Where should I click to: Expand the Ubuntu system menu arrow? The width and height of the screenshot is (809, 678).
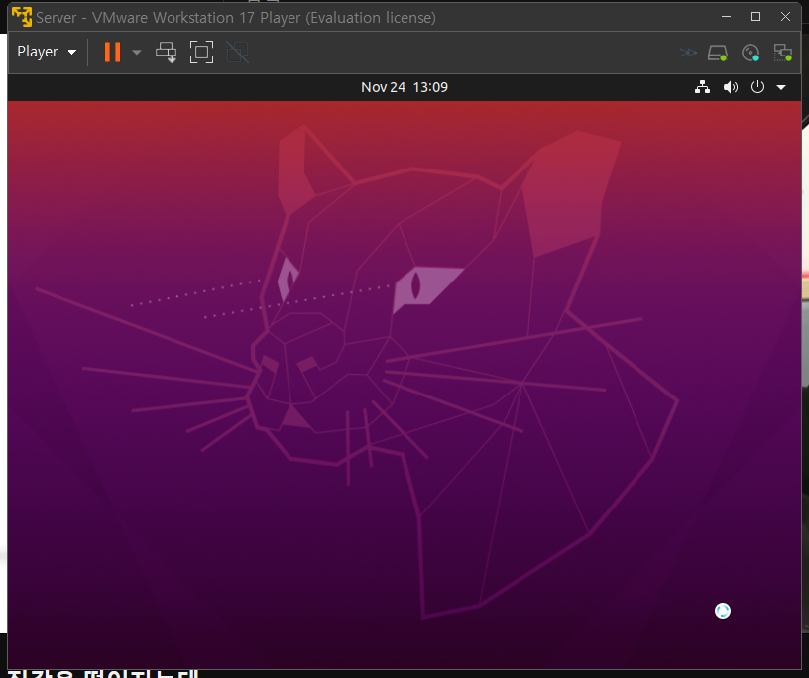(x=781, y=87)
